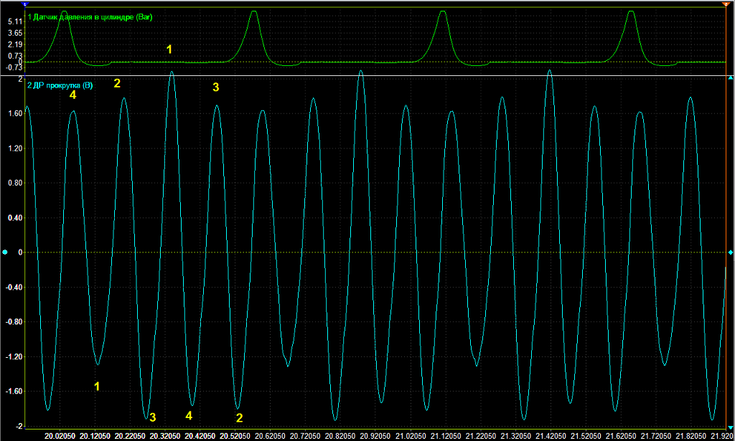Click the 20.82050 time axis label
735x441 pixels.
click(340, 436)
